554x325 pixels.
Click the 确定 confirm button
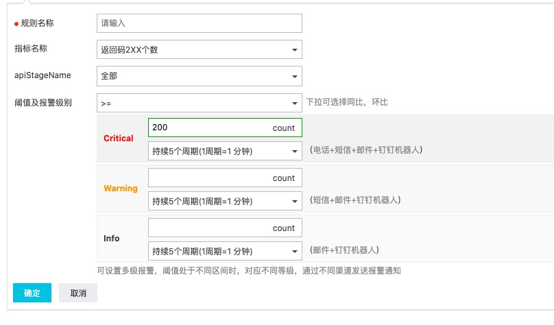32,293
